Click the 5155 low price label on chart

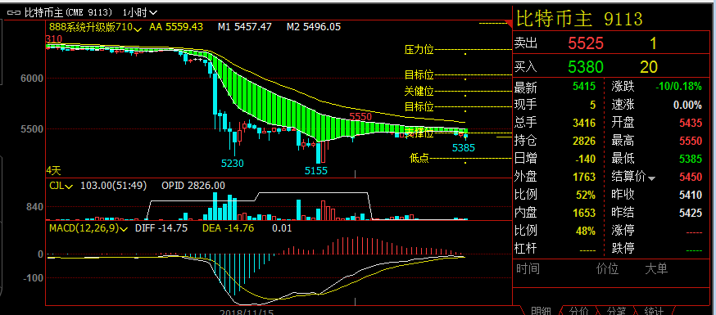(316, 170)
